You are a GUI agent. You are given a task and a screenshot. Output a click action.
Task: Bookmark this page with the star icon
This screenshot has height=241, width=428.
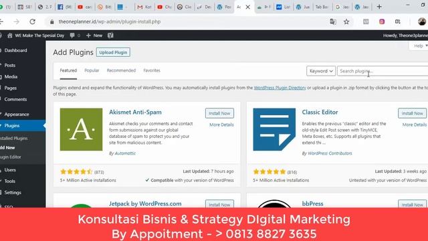pyautogui.click(x=346, y=21)
